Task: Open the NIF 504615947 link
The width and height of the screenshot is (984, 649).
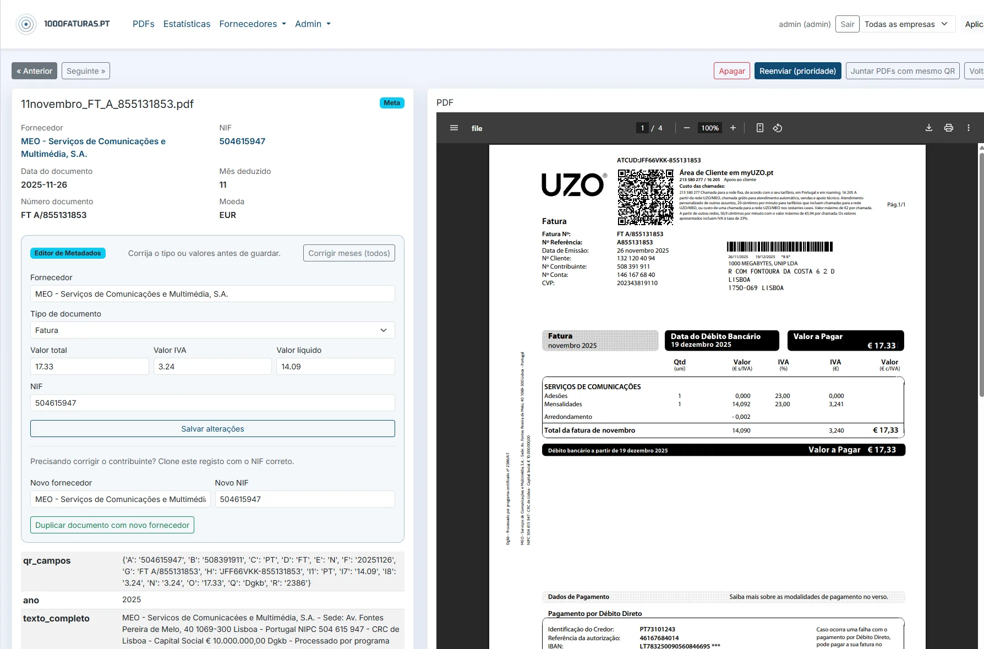Action: (242, 141)
